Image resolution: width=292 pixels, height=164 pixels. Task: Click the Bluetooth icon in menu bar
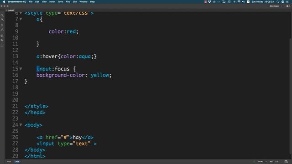(x=234, y=2)
